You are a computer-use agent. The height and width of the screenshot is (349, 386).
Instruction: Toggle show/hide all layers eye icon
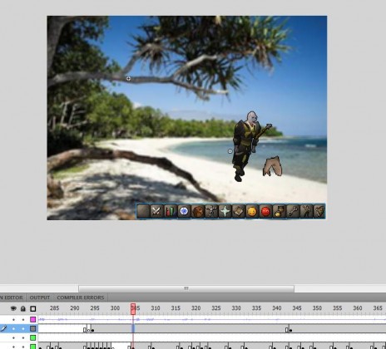pyautogui.click(x=13, y=308)
